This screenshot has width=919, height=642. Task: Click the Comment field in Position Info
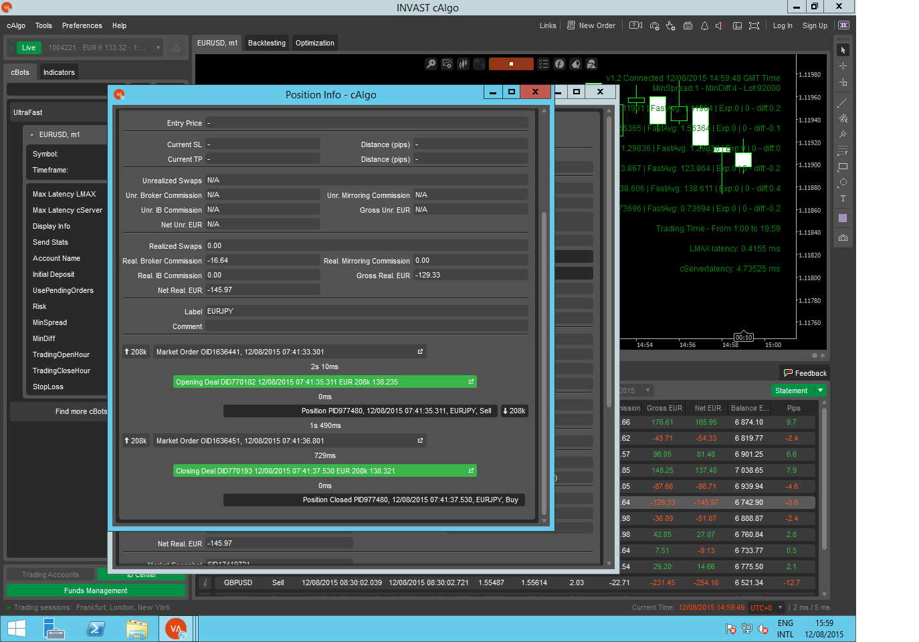[x=366, y=326]
